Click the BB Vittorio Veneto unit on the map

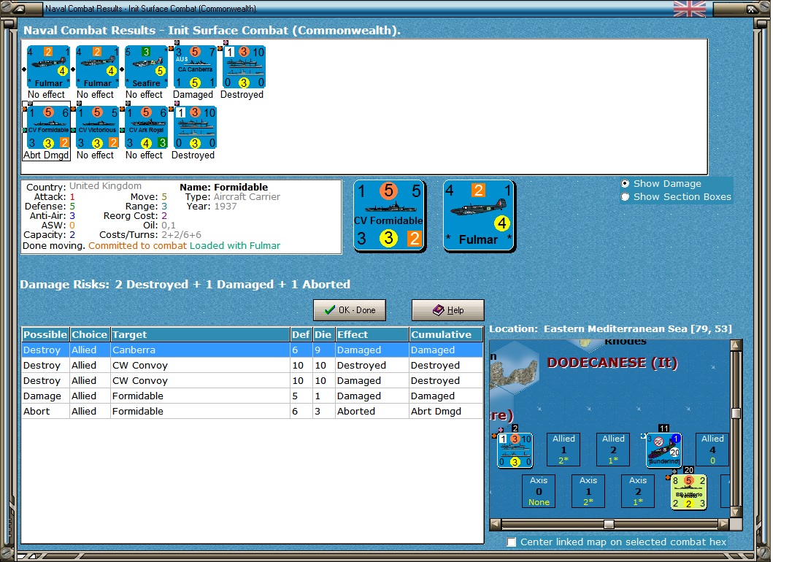(689, 492)
